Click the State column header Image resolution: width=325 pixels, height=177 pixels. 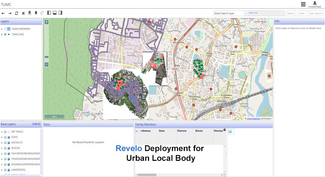[x=162, y=130]
